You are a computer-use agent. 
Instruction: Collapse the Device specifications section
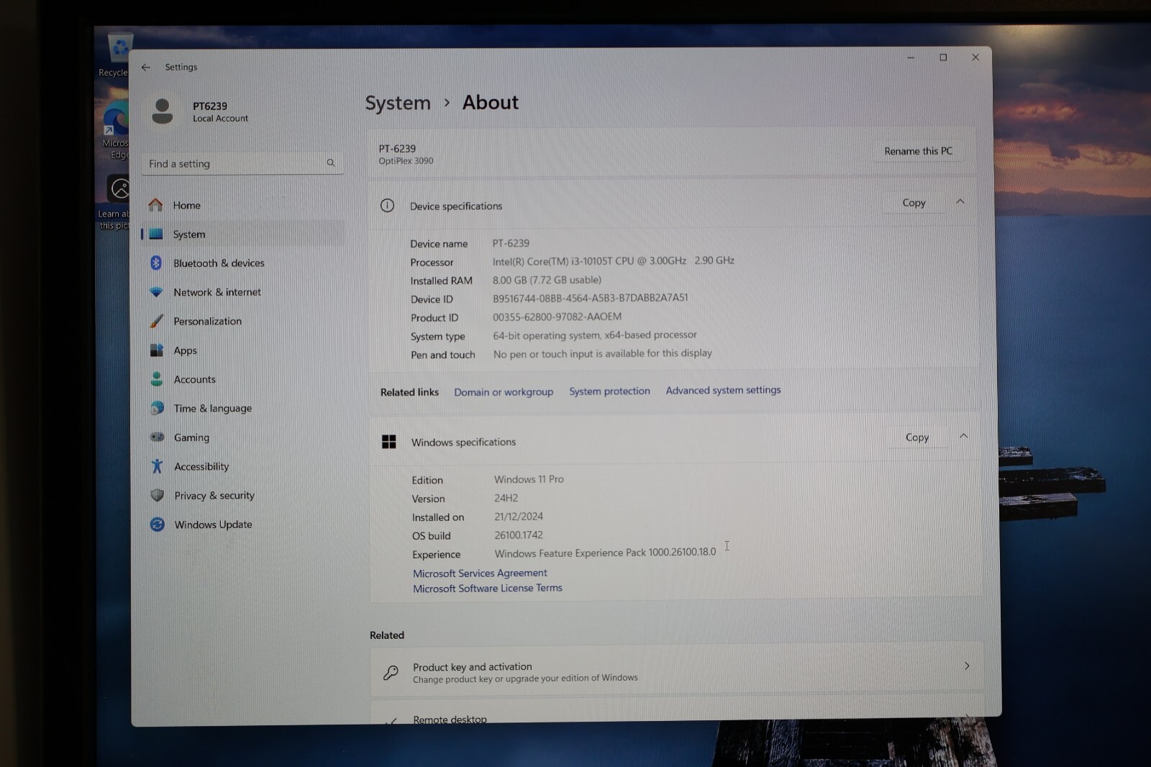point(960,201)
